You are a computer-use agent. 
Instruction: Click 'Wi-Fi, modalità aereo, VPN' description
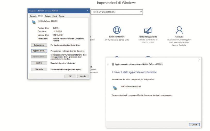click(x=117, y=40)
